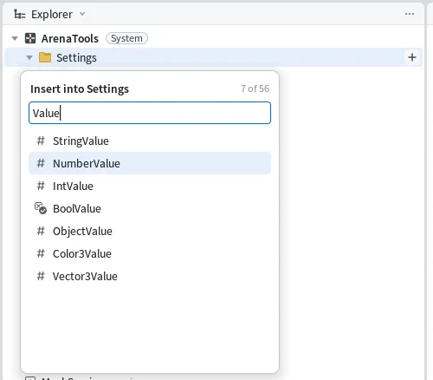
Task: Click the Explorer panel title label
Action: click(x=52, y=14)
